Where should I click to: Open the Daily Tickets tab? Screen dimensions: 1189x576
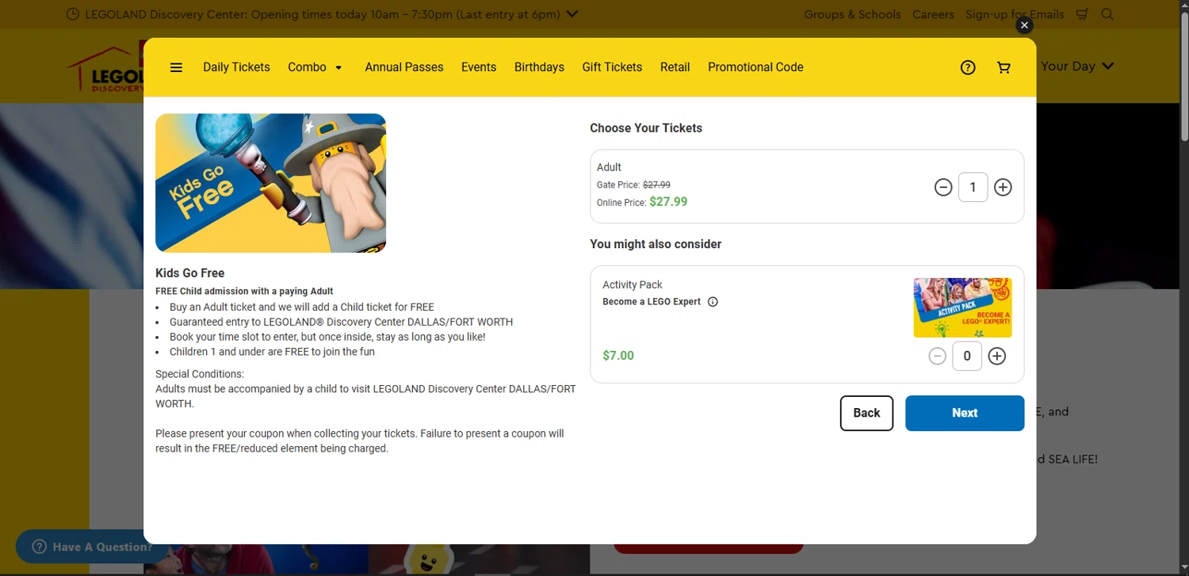(x=236, y=67)
